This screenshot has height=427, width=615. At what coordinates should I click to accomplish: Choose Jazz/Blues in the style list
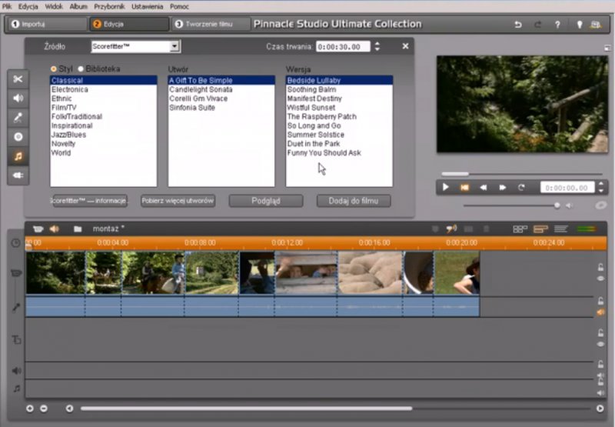pos(68,135)
